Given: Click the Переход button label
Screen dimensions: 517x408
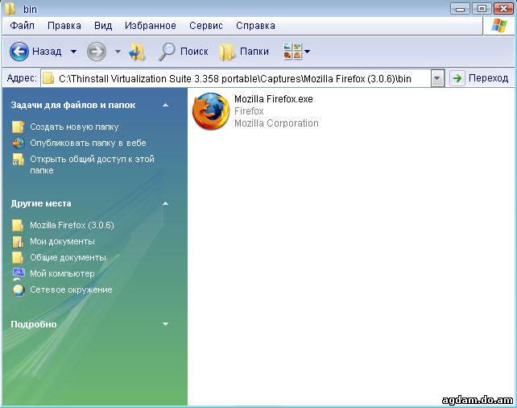Looking at the screenshot, I should point(488,78).
